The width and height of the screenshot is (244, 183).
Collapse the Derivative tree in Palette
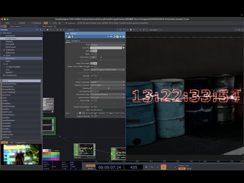click(2, 33)
